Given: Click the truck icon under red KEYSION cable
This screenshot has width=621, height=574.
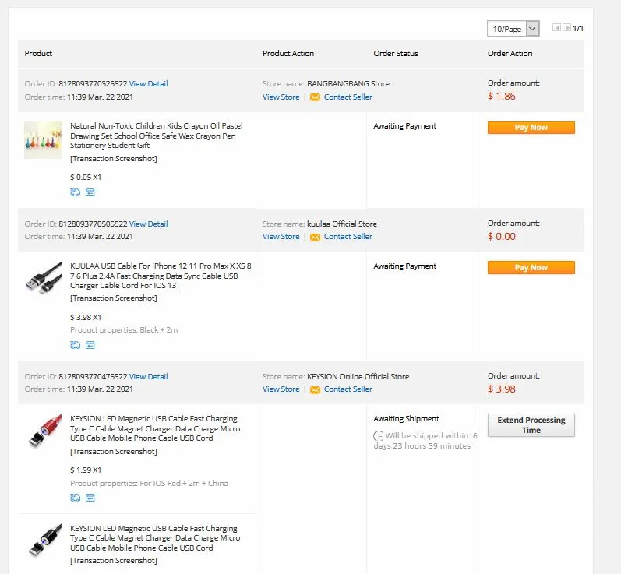Looking at the screenshot, I should pos(76,498).
